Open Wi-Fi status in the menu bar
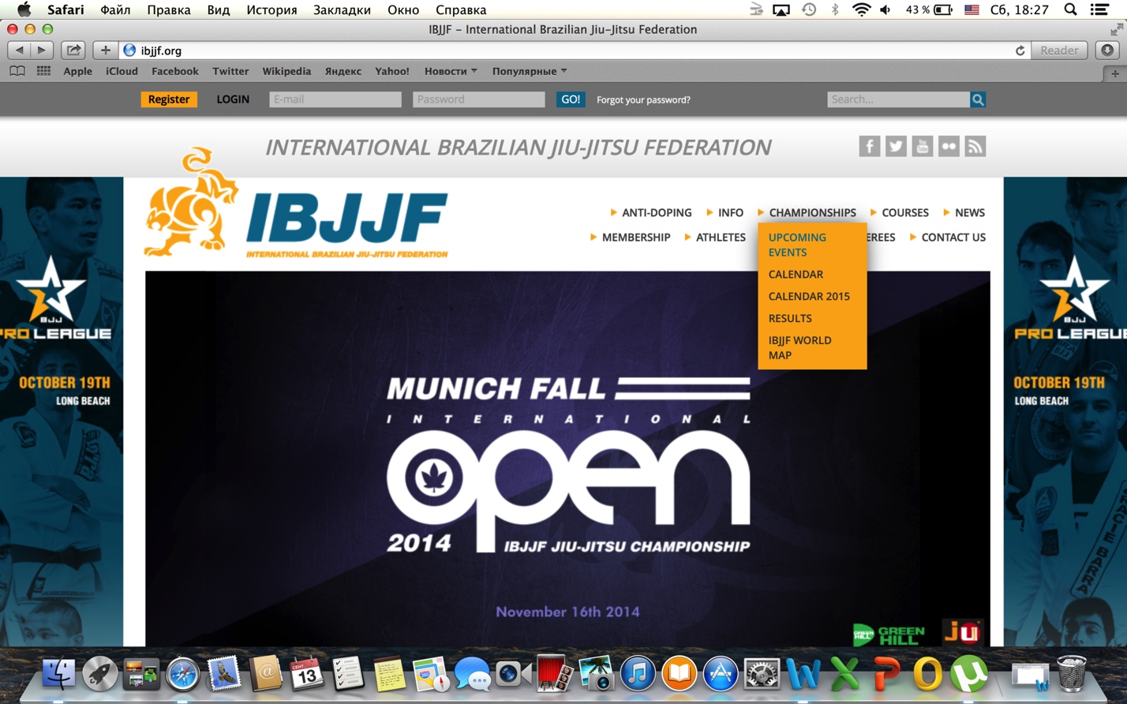The height and width of the screenshot is (704, 1127). 861,9
